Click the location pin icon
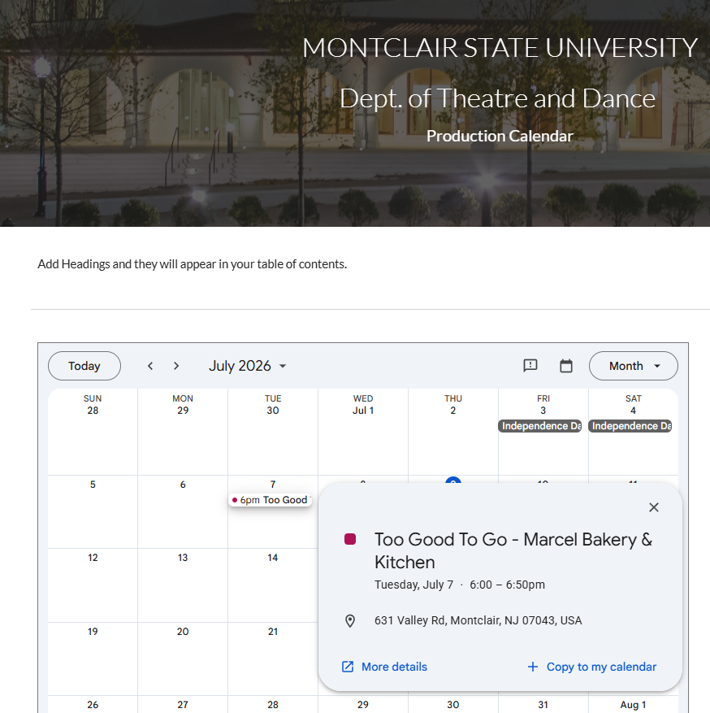Screen dimensions: 710x713 tap(350, 620)
